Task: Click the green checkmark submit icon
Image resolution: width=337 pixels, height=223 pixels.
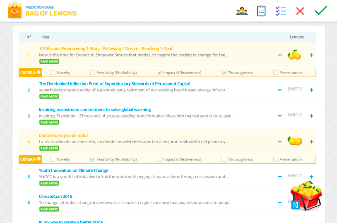Action: point(321,11)
